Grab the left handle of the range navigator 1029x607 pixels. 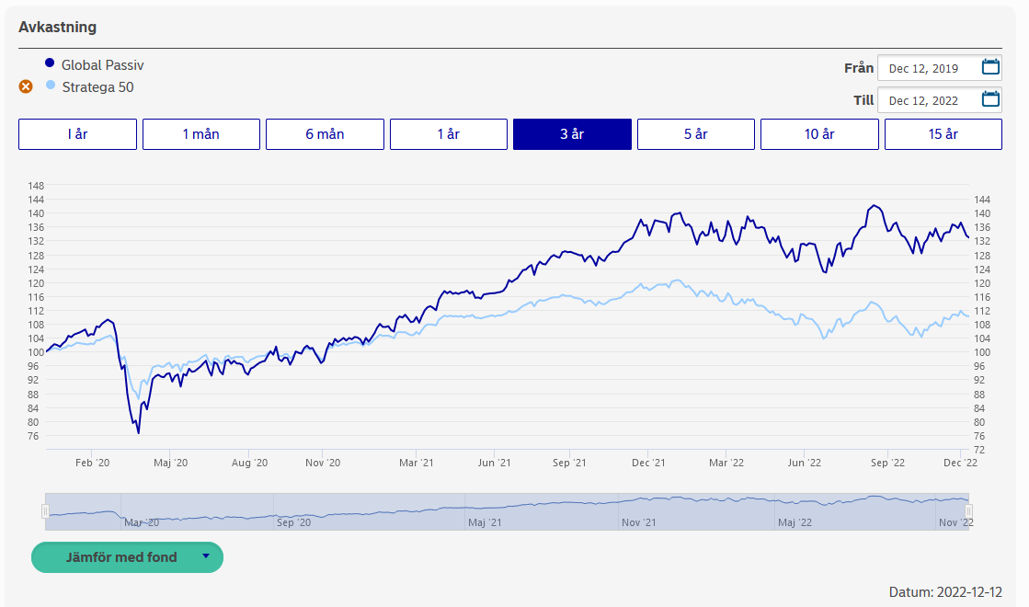click(45, 511)
